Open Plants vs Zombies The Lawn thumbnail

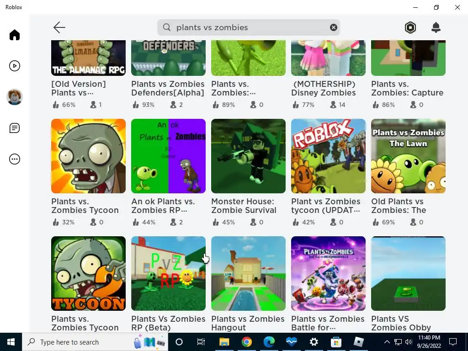click(408, 156)
